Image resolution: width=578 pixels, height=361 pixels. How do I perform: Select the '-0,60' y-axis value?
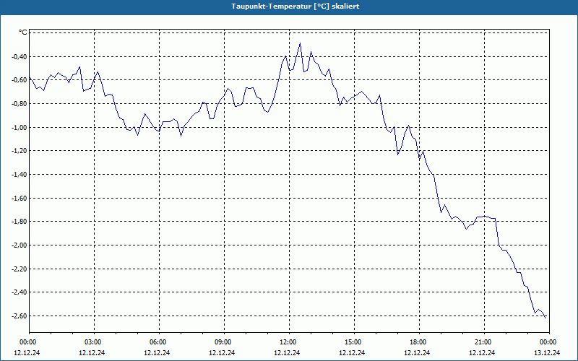[x=20, y=80]
